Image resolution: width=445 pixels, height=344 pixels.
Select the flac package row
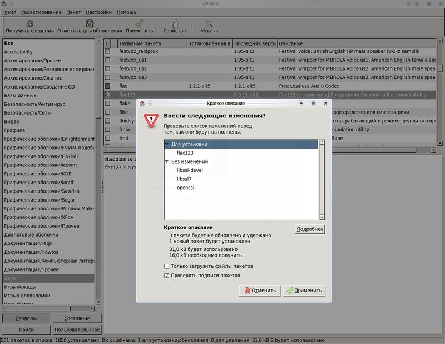(270, 86)
